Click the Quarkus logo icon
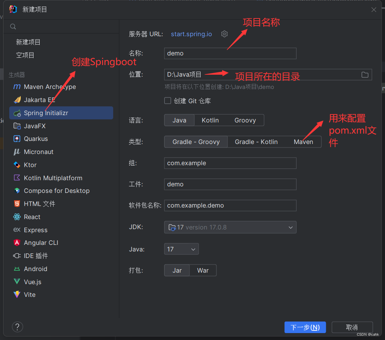The image size is (385, 340). pos(17,139)
